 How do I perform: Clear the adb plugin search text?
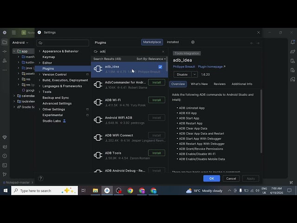coord(163,52)
